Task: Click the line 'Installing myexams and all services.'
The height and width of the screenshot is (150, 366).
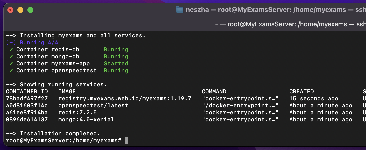Action: pos(83,36)
